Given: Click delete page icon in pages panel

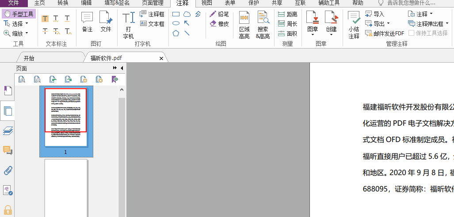Looking at the screenshot, I should tap(99, 79).
